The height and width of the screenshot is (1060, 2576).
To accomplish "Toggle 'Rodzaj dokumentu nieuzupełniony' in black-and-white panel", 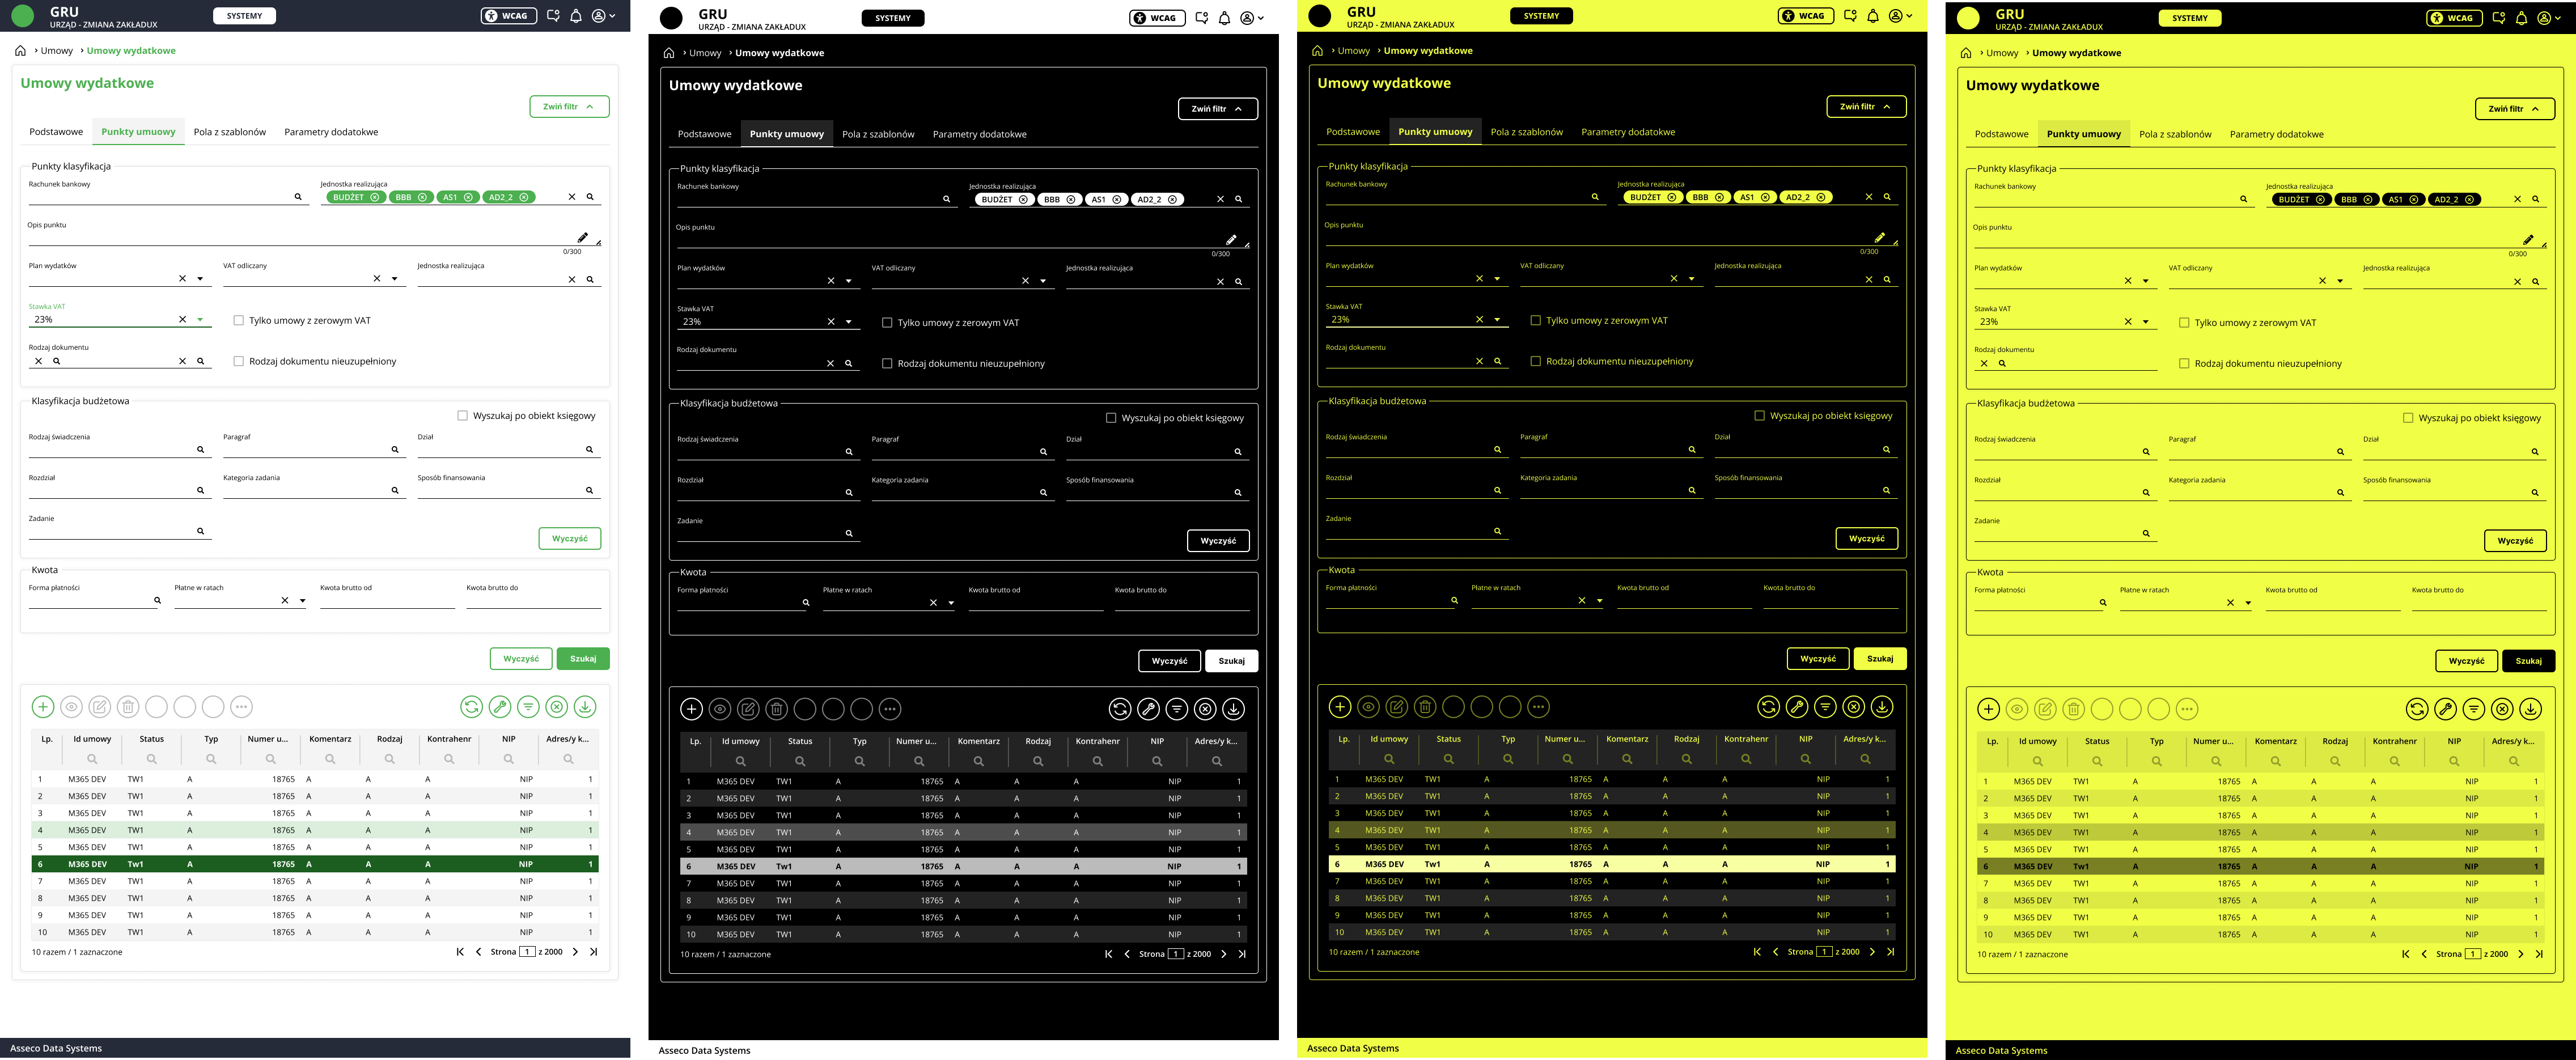I will click(887, 363).
